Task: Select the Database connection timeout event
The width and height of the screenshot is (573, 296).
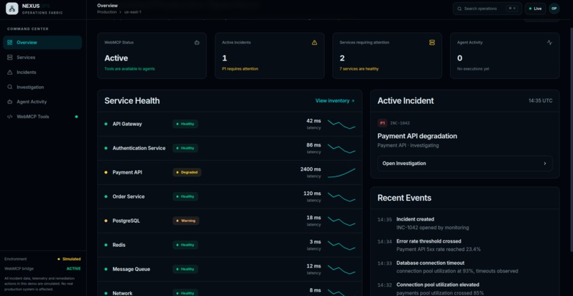Action: point(465,267)
